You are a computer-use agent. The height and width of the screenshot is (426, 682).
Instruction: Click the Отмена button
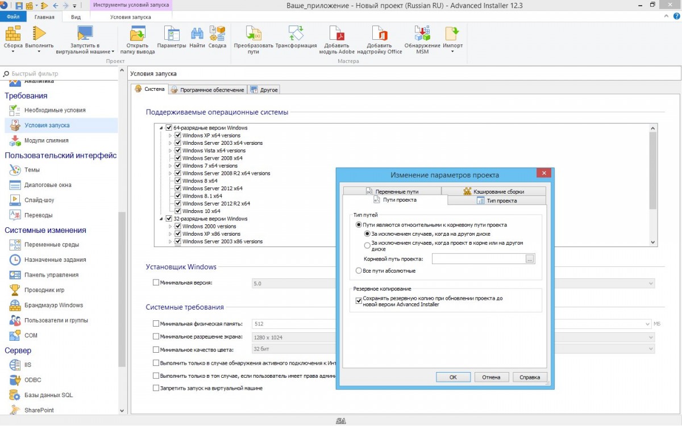click(491, 377)
